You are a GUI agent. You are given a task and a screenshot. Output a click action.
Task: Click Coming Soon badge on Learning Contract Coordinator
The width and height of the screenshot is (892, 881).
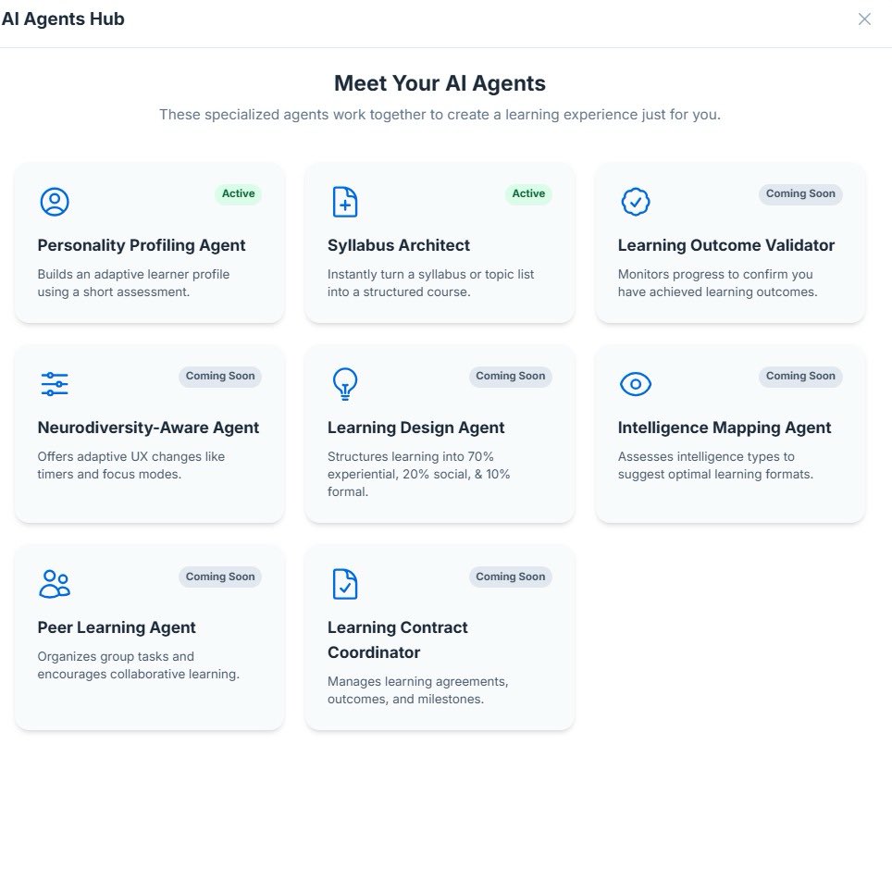[510, 577]
